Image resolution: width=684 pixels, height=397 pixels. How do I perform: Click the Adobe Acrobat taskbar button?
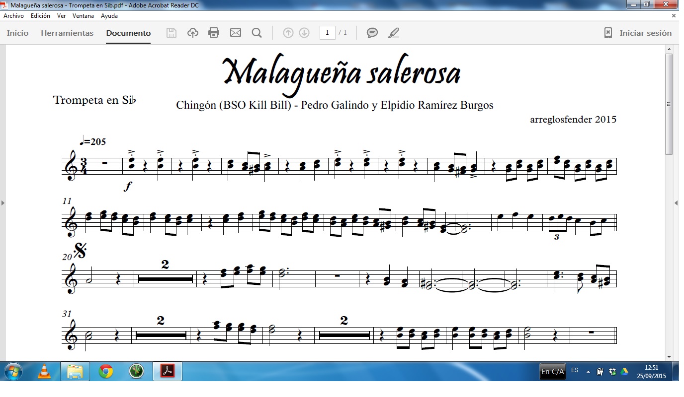click(168, 371)
